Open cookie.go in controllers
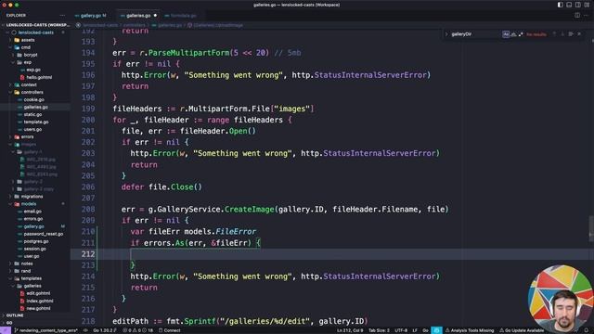This screenshot has width=594, height=334. click(34, 99)
